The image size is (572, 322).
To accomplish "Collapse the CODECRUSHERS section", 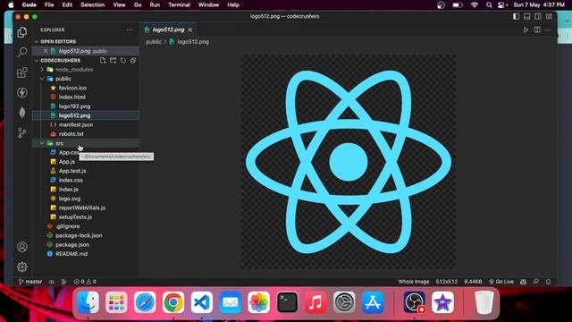I will tap(60, 60).
